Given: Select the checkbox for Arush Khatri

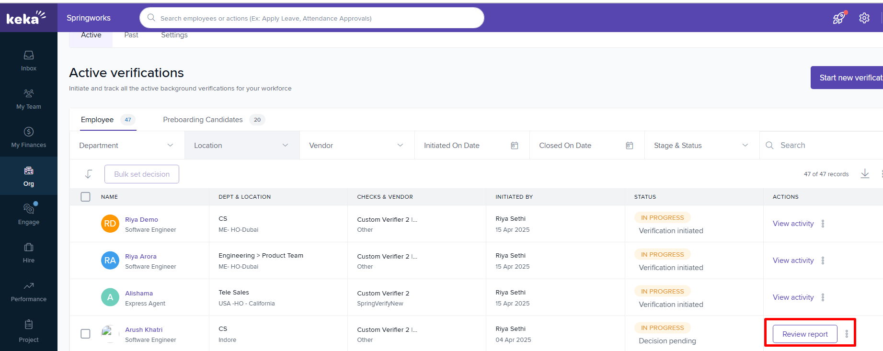Looking at the screenshot, I should pos(85,334).
